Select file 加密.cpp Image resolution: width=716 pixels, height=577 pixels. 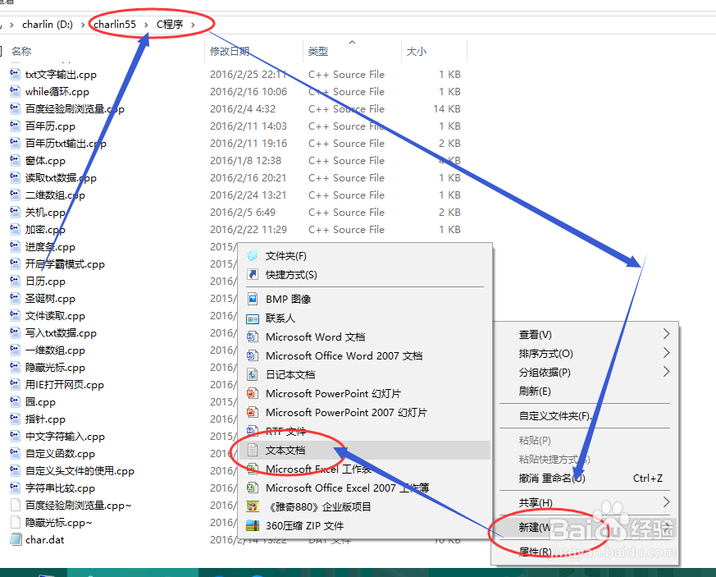45,229
